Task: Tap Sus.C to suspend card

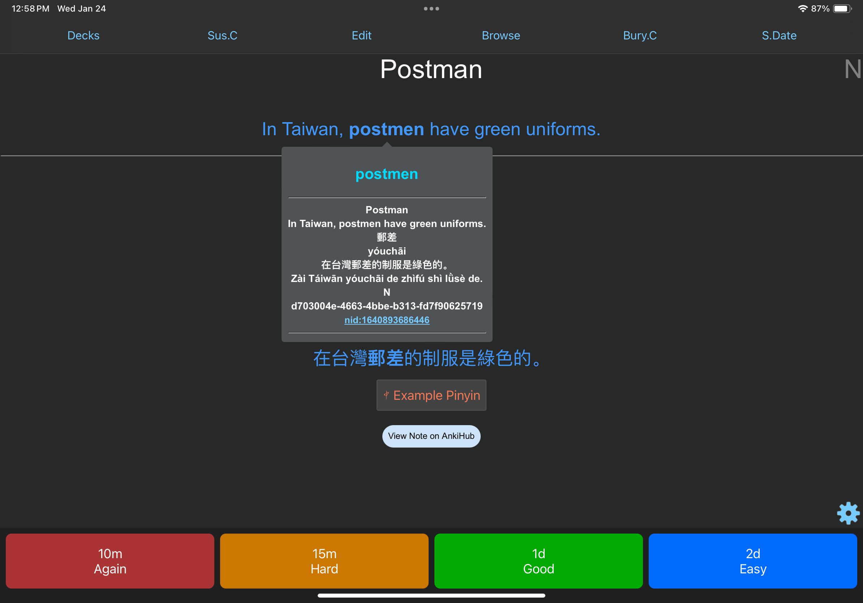Action: 222,35
